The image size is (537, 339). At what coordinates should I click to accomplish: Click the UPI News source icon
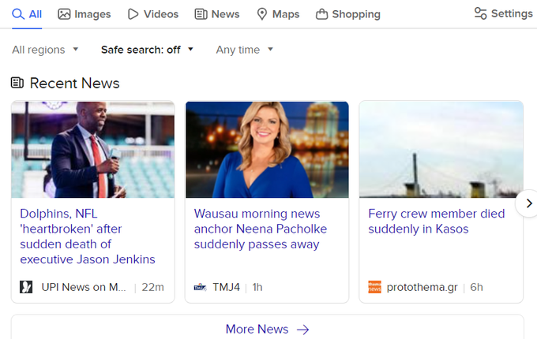point(26,287)
